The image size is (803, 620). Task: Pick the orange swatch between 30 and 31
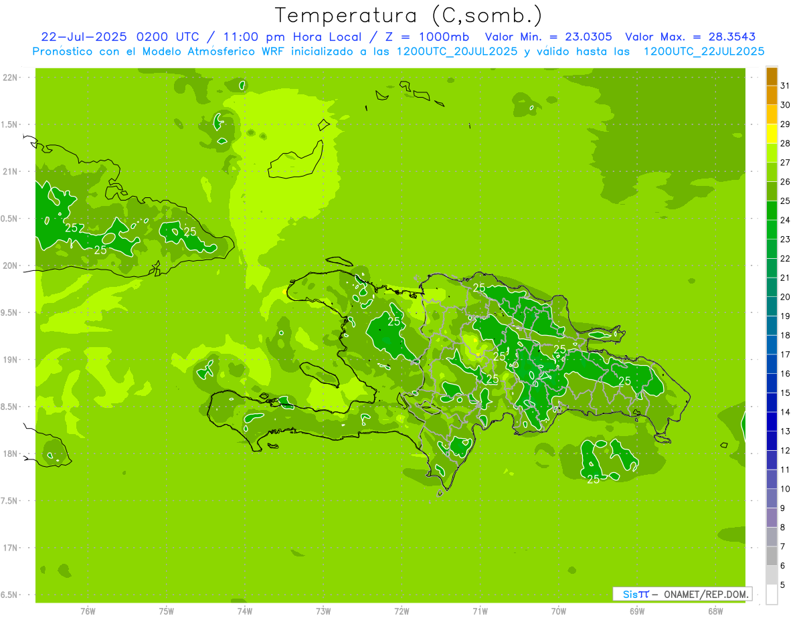point(772,96)
